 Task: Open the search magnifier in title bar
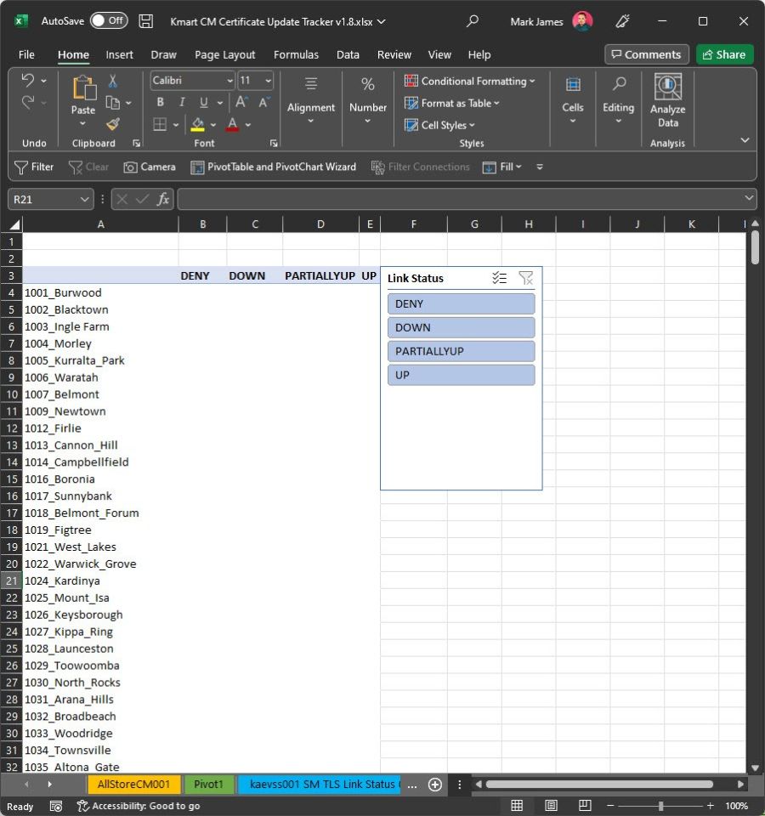click(x=472, y=21)
